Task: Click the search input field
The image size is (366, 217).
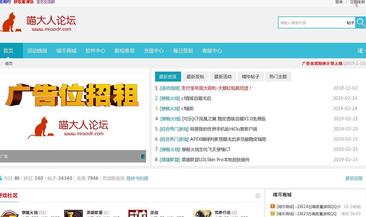Action: [312, 23]
